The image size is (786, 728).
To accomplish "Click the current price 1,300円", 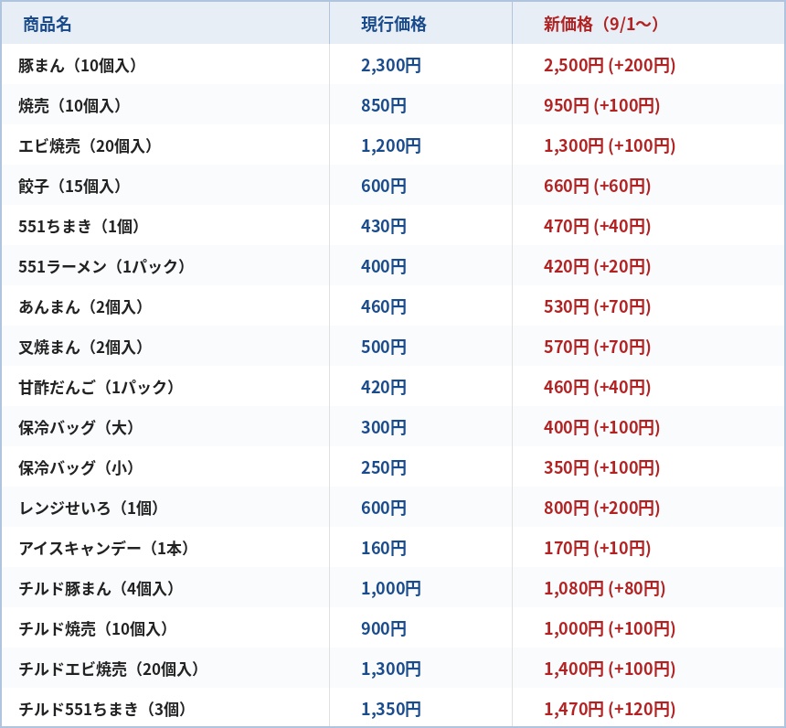I will [x=391, y=669].
